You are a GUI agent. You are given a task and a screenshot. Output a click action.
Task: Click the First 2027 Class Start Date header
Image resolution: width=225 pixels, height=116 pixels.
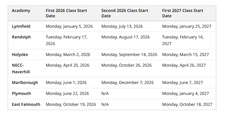(x=182, y=13)
